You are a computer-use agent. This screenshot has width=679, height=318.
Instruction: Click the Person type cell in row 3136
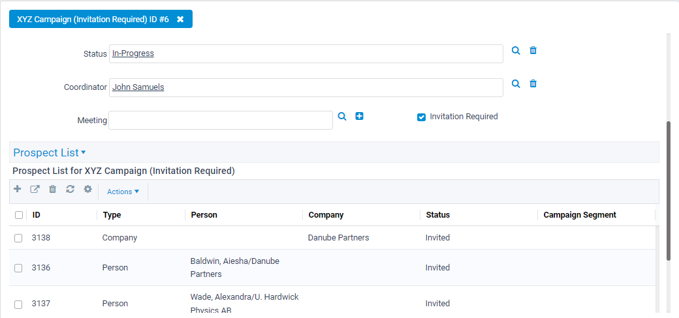click(115, 267)
